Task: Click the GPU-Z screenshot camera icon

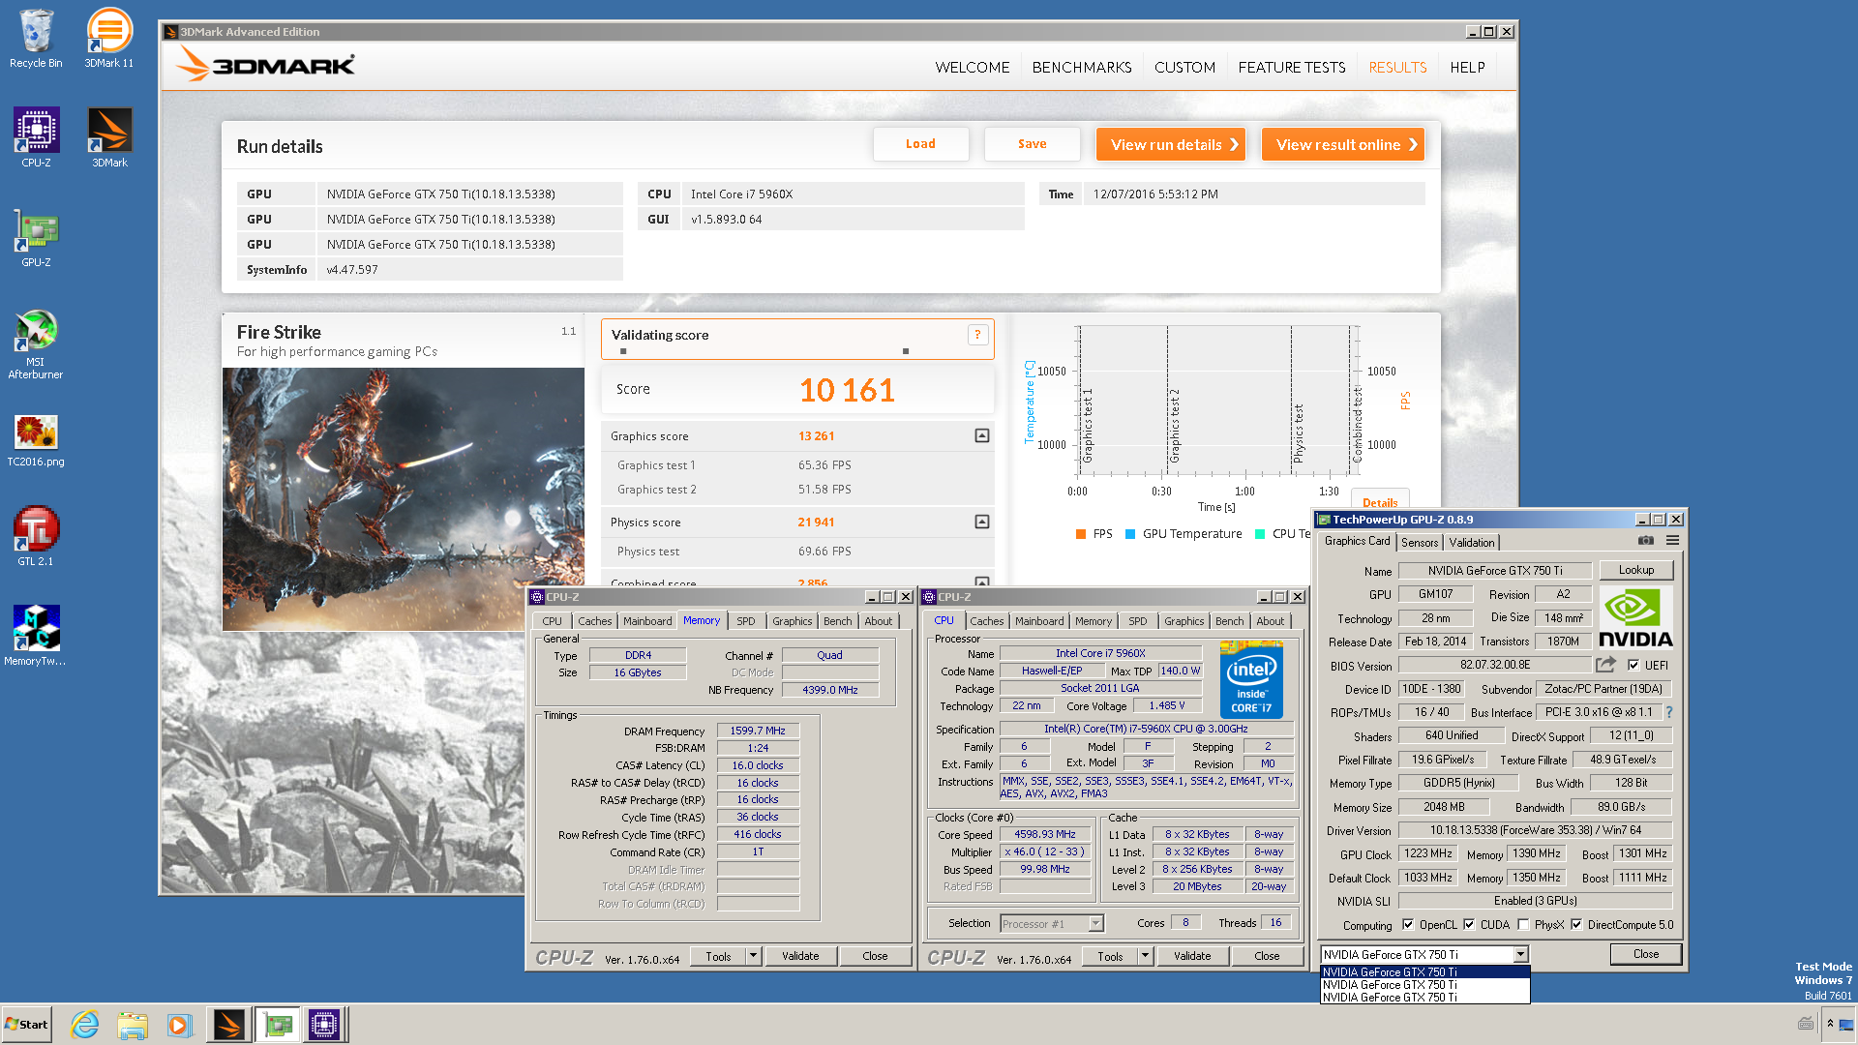Action: (1645, 541)
